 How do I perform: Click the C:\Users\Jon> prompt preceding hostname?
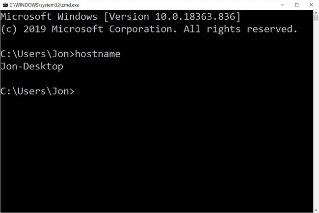(x=37, y=54)
